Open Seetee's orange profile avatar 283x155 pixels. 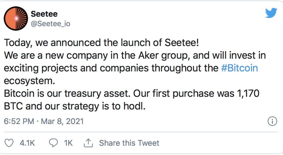(16, 18)
